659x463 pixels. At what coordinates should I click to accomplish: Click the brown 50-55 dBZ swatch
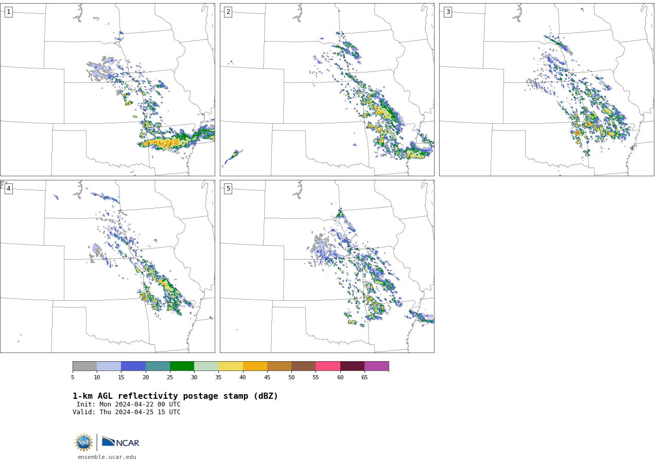[x=303, y=366]
